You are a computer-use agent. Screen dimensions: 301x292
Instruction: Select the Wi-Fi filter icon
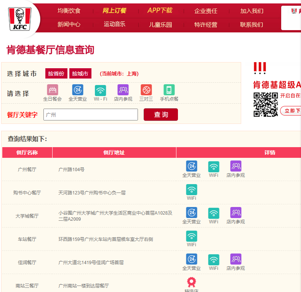coord(101,90)
